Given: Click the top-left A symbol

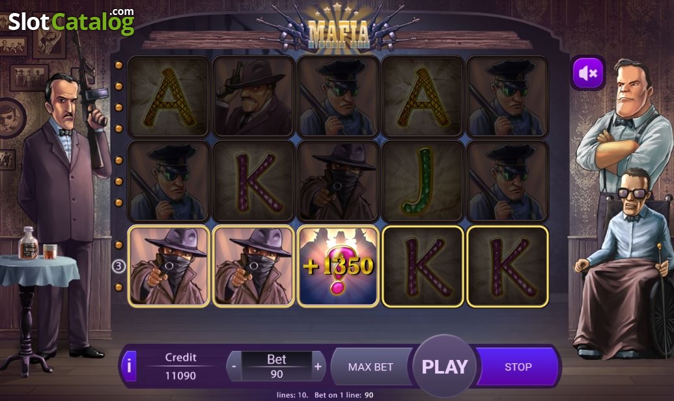Looking at the screenshot, I should pos(169,97).
